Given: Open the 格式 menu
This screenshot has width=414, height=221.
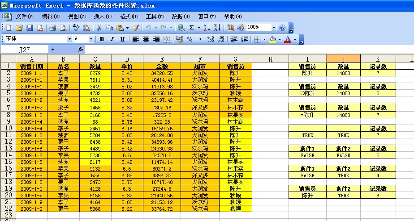Looking at the screenshot, I should (129, 16).
